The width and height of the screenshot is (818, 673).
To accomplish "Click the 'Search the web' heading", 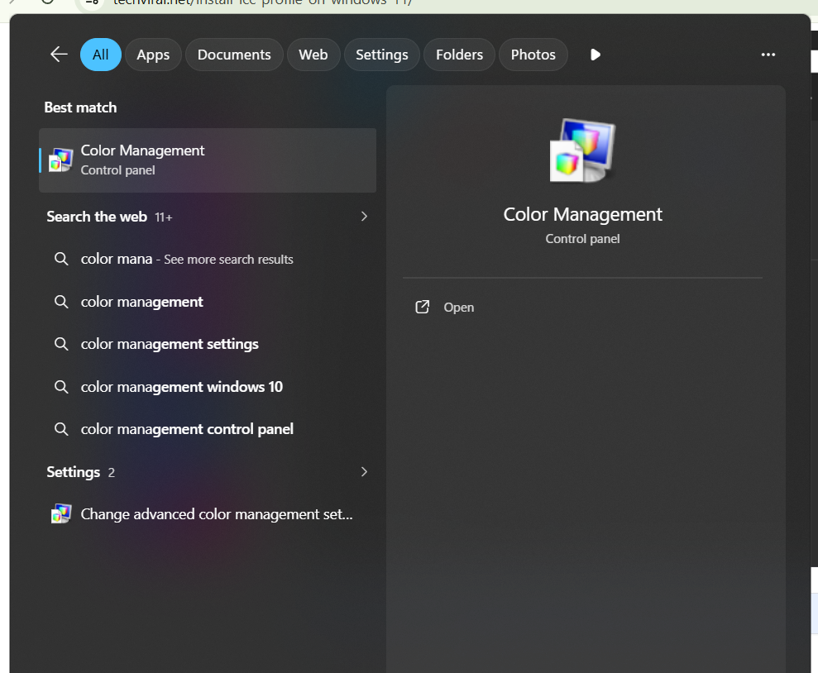I will coord(97,217).
